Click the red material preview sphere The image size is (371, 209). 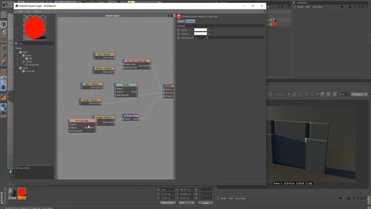[35, 27]
